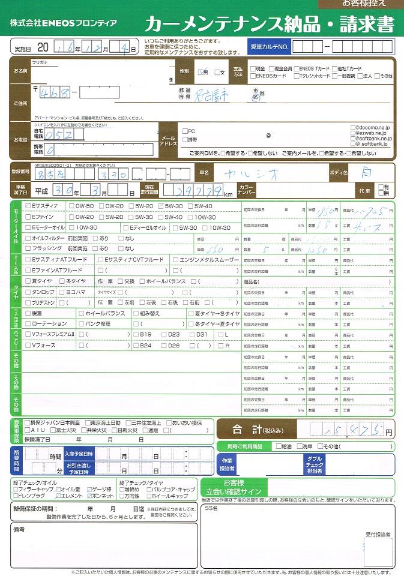Image resolution: width=404 pixels, height=576 pixels.
Task: Tick the 男 gender checkbox
Action: (x=200, y=73)
